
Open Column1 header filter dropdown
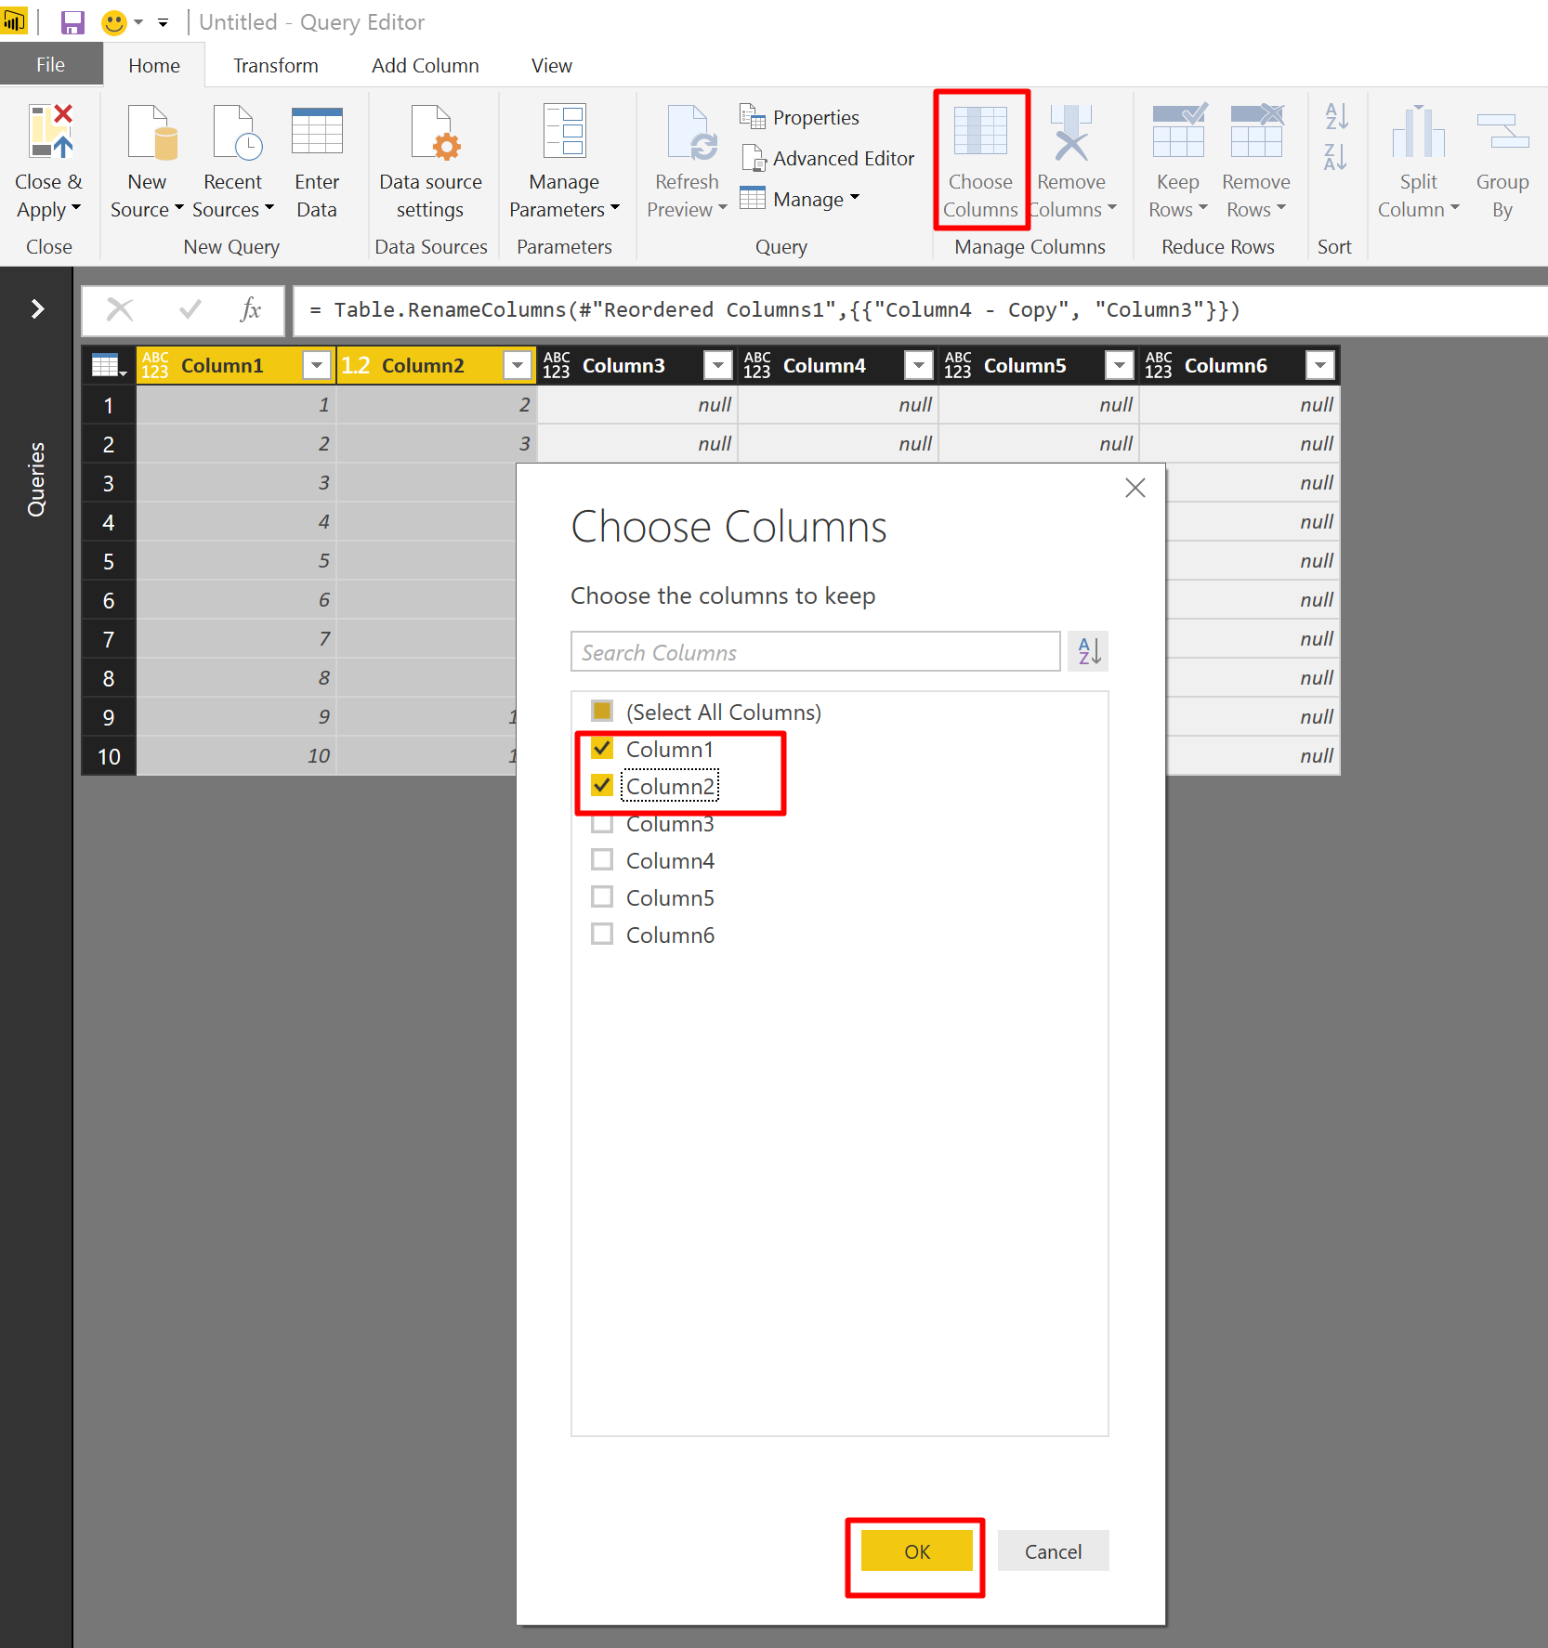coord(317,366)
